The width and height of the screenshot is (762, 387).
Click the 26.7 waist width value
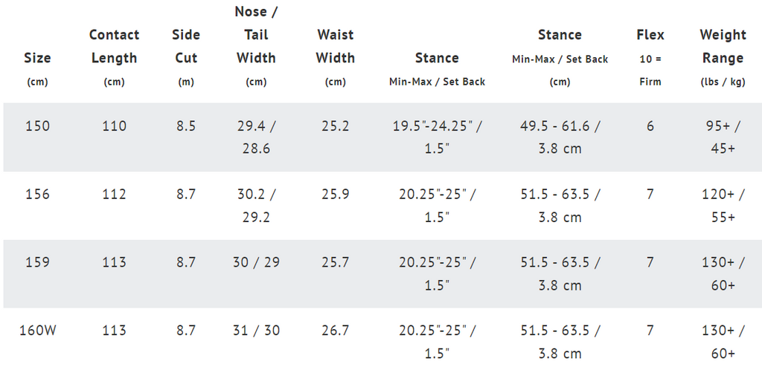click(336, 331)
